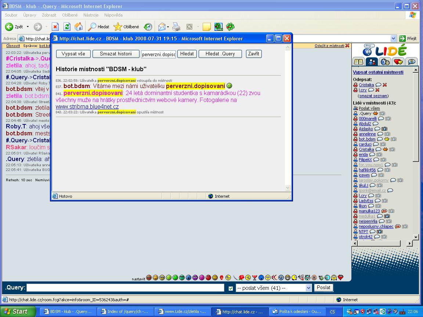Click the smazat seznam link
The image size is (423, 317).
[x=373, y=96]
